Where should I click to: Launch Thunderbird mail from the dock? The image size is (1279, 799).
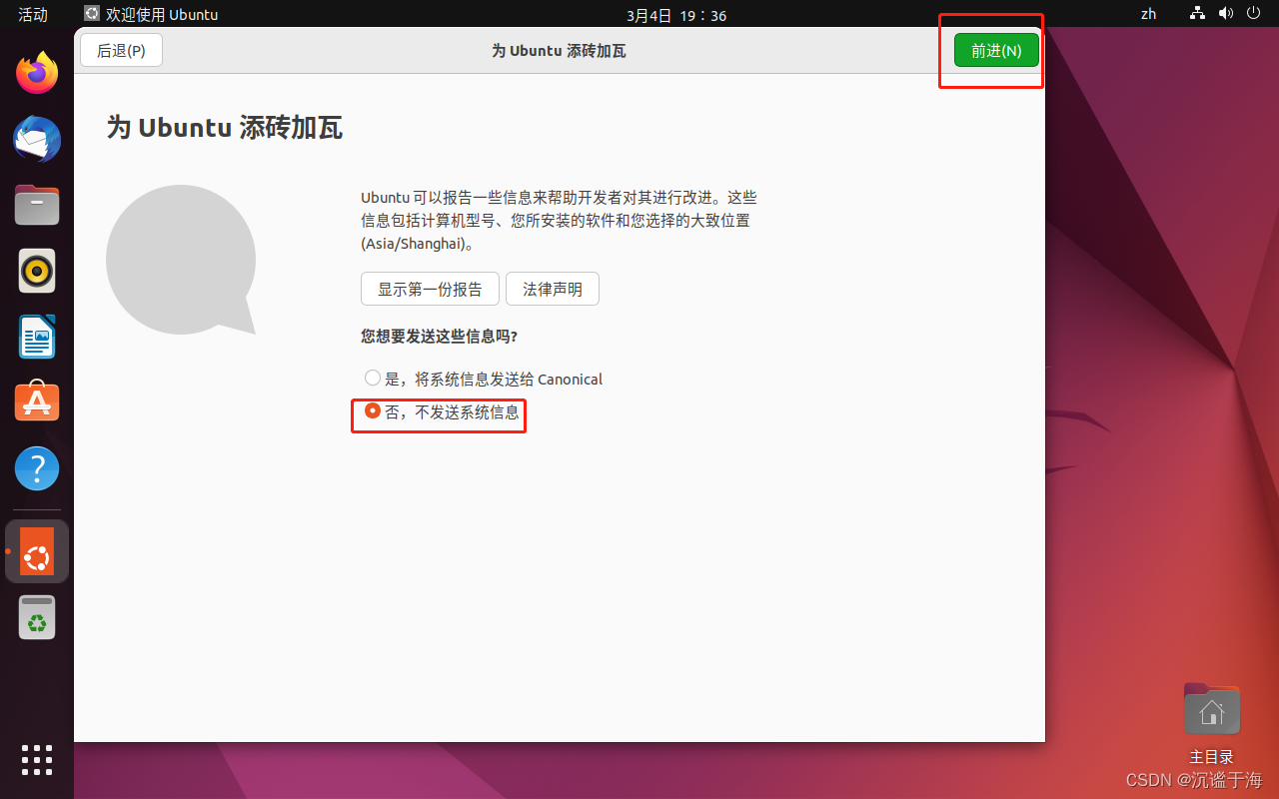tap(37, 139)
